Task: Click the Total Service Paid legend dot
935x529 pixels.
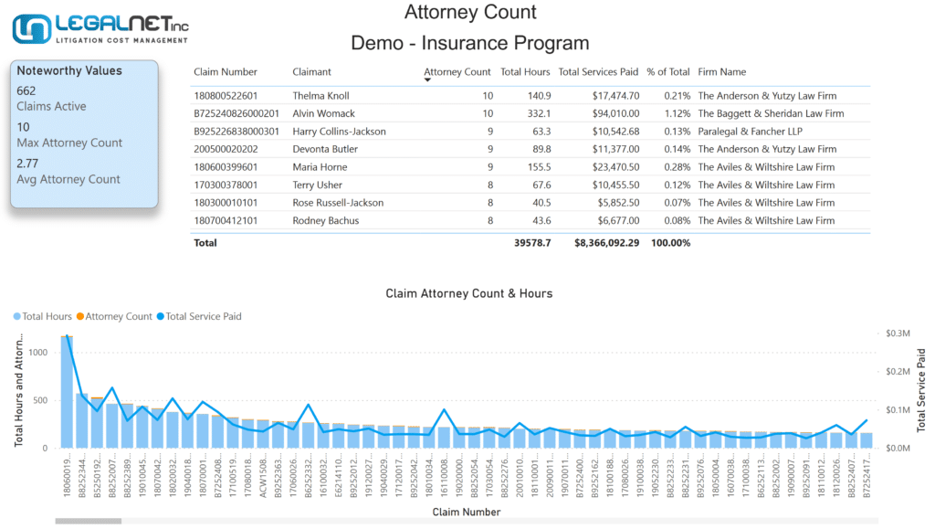Action: (x=161, y=317)
